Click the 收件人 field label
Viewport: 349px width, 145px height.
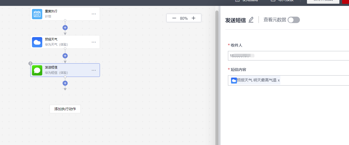click(236, 45)
